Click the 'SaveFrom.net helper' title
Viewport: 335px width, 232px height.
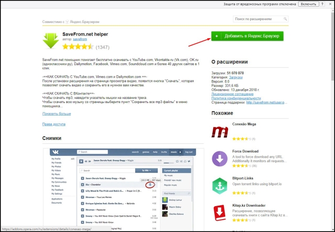(x=85, y=34)
